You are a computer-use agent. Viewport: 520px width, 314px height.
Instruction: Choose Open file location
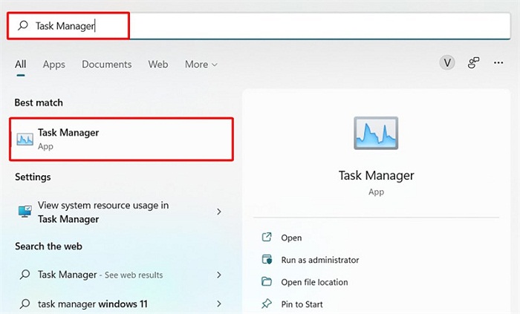(x=315, y=282)
